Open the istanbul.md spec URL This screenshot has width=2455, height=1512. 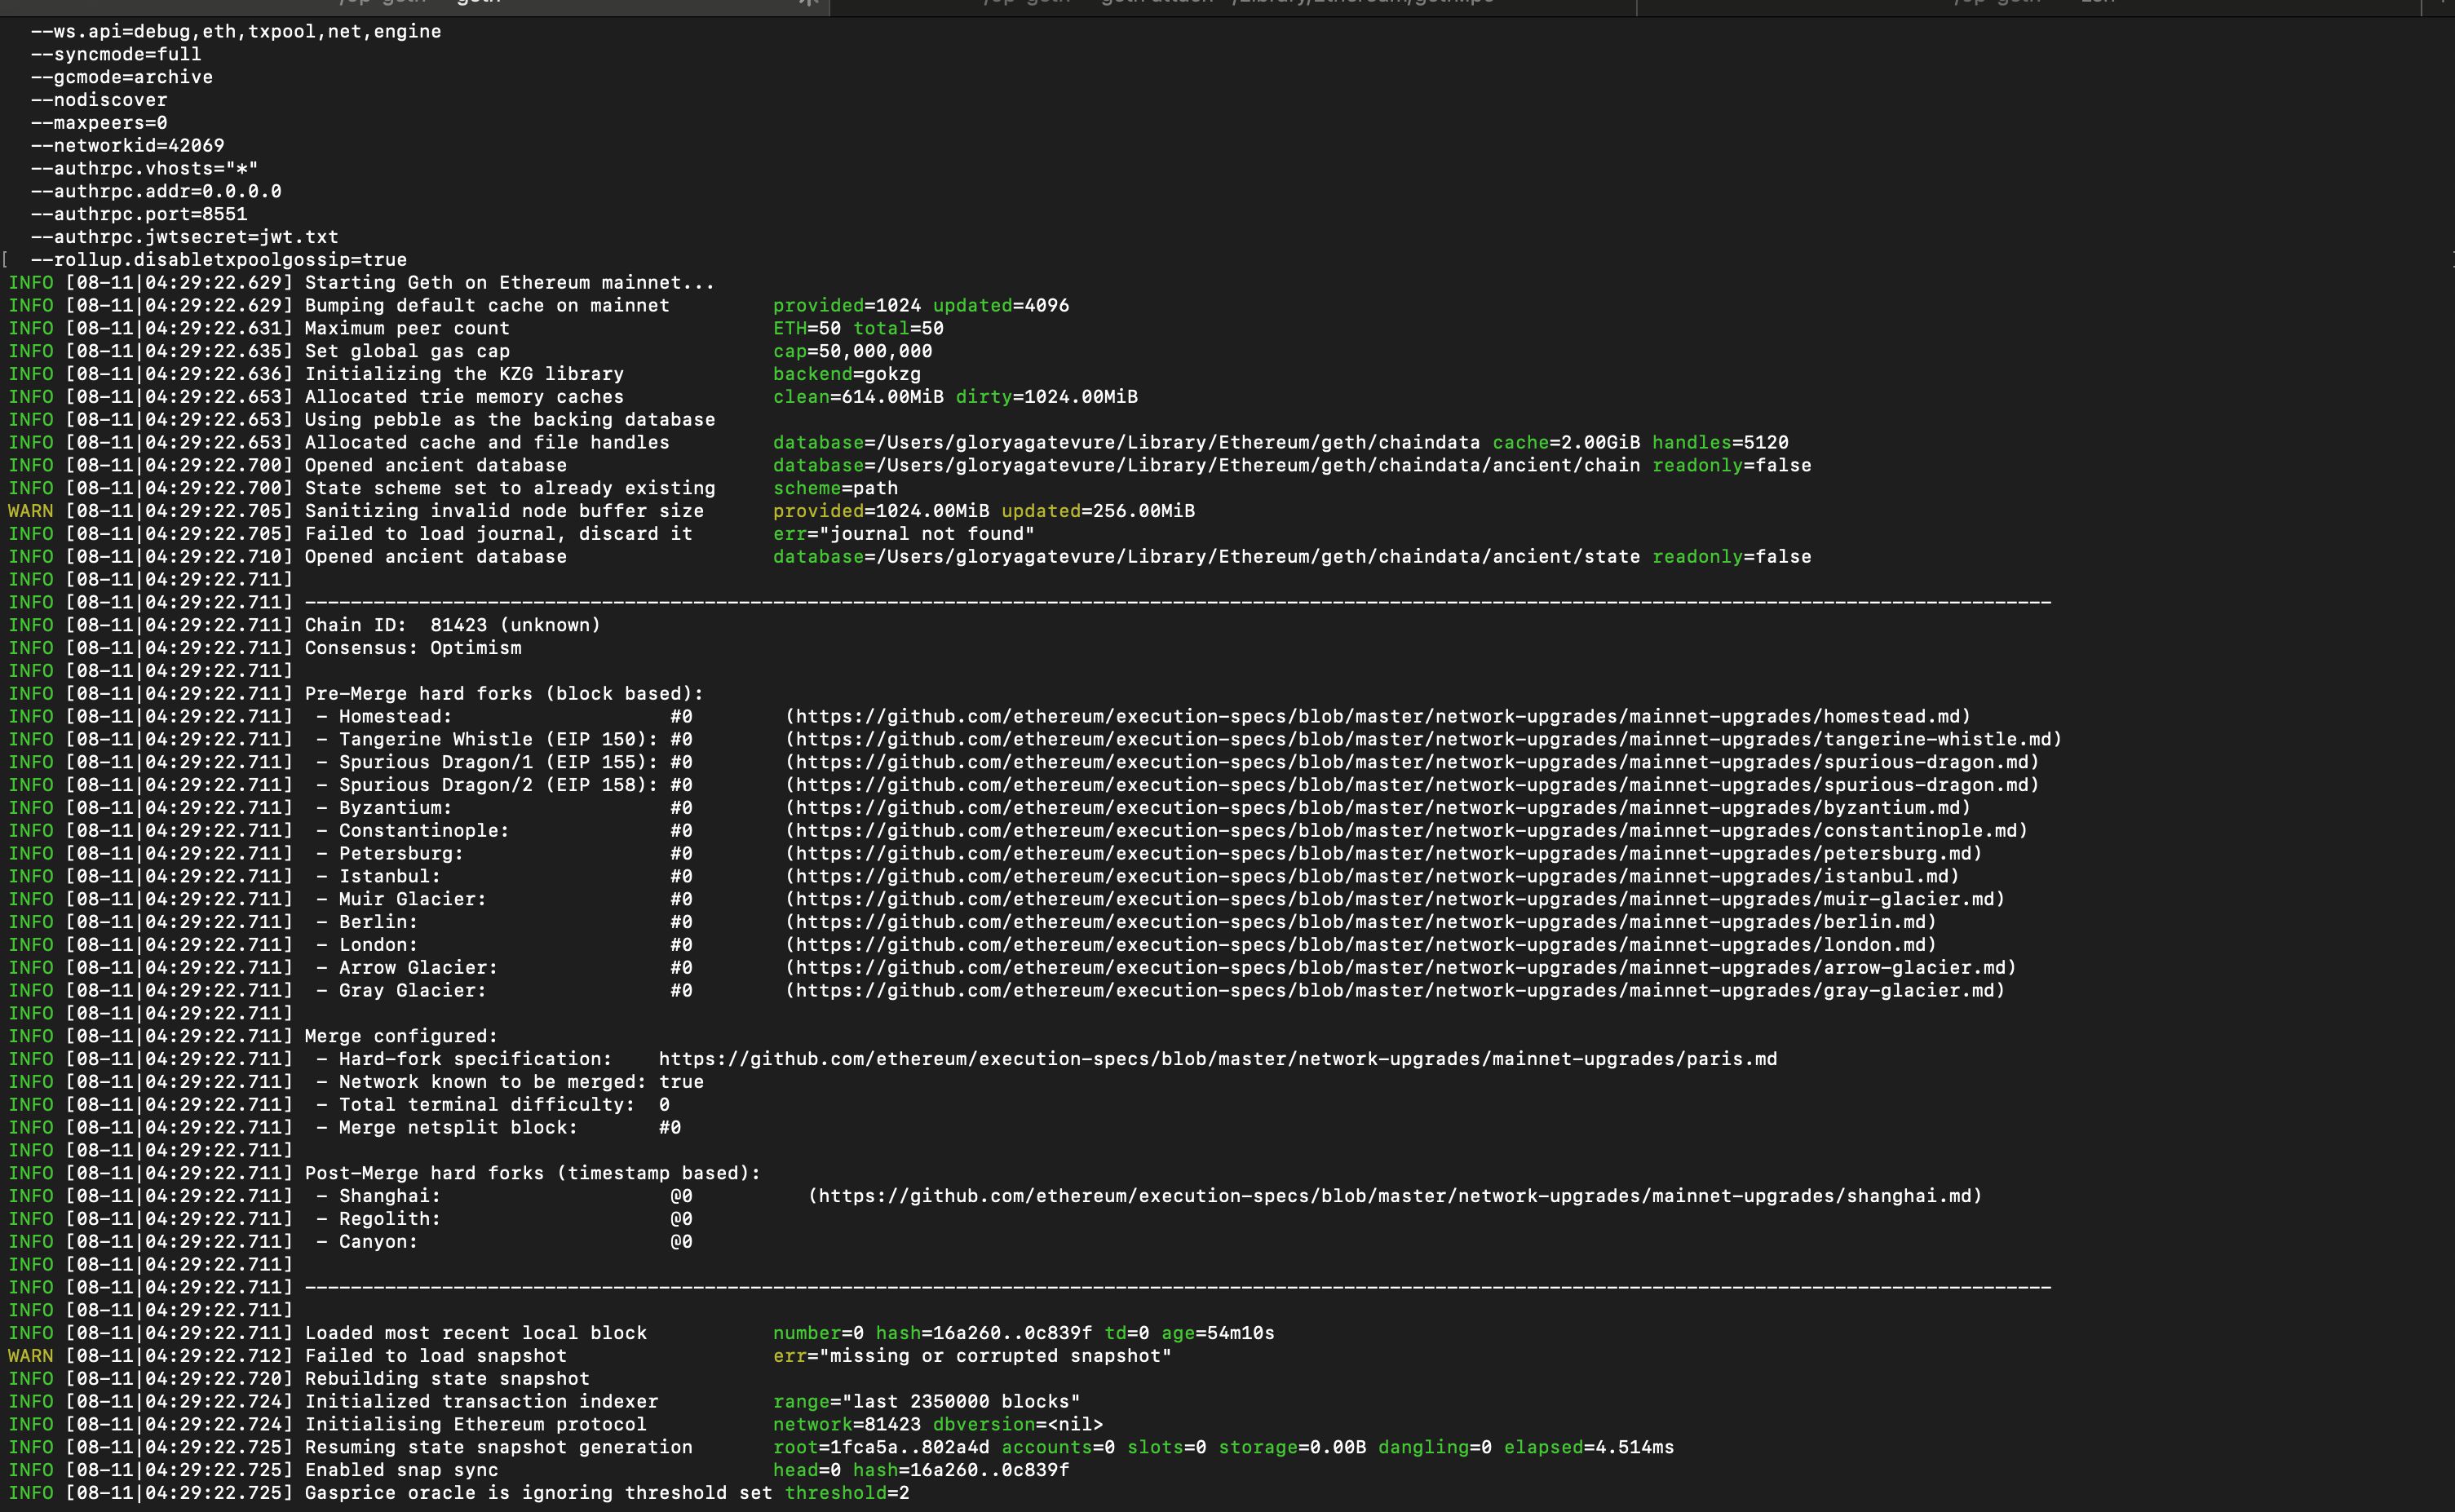1372,876
